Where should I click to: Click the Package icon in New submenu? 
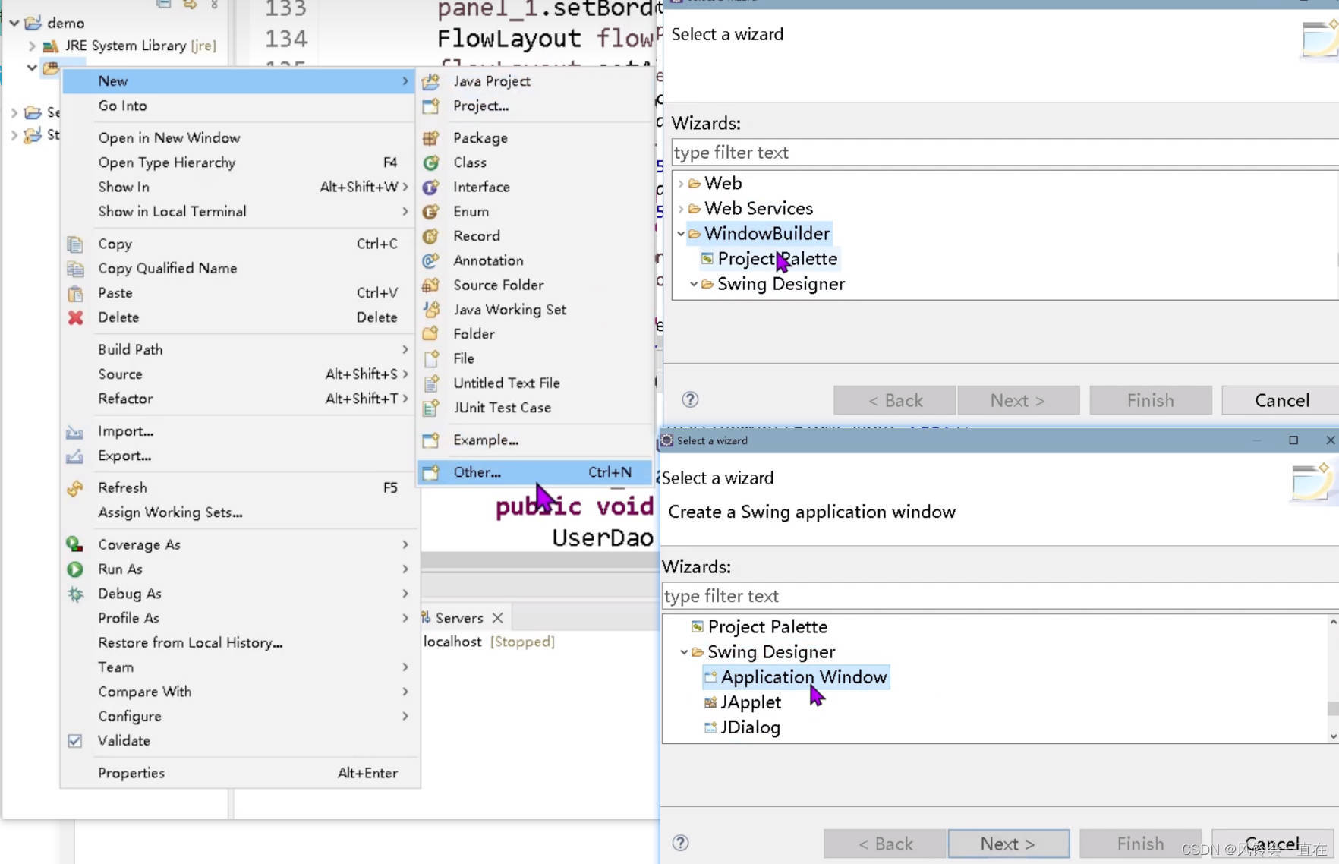(430, 138)
